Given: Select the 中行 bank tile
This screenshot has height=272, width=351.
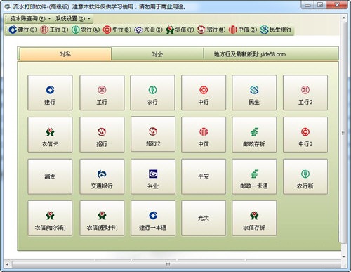Looking at the screenshot, I should click(204, 93).
